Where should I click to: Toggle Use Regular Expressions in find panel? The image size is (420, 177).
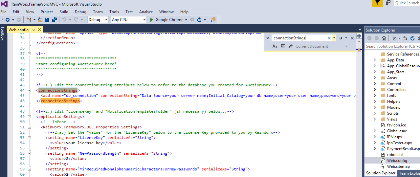point(291,46)
